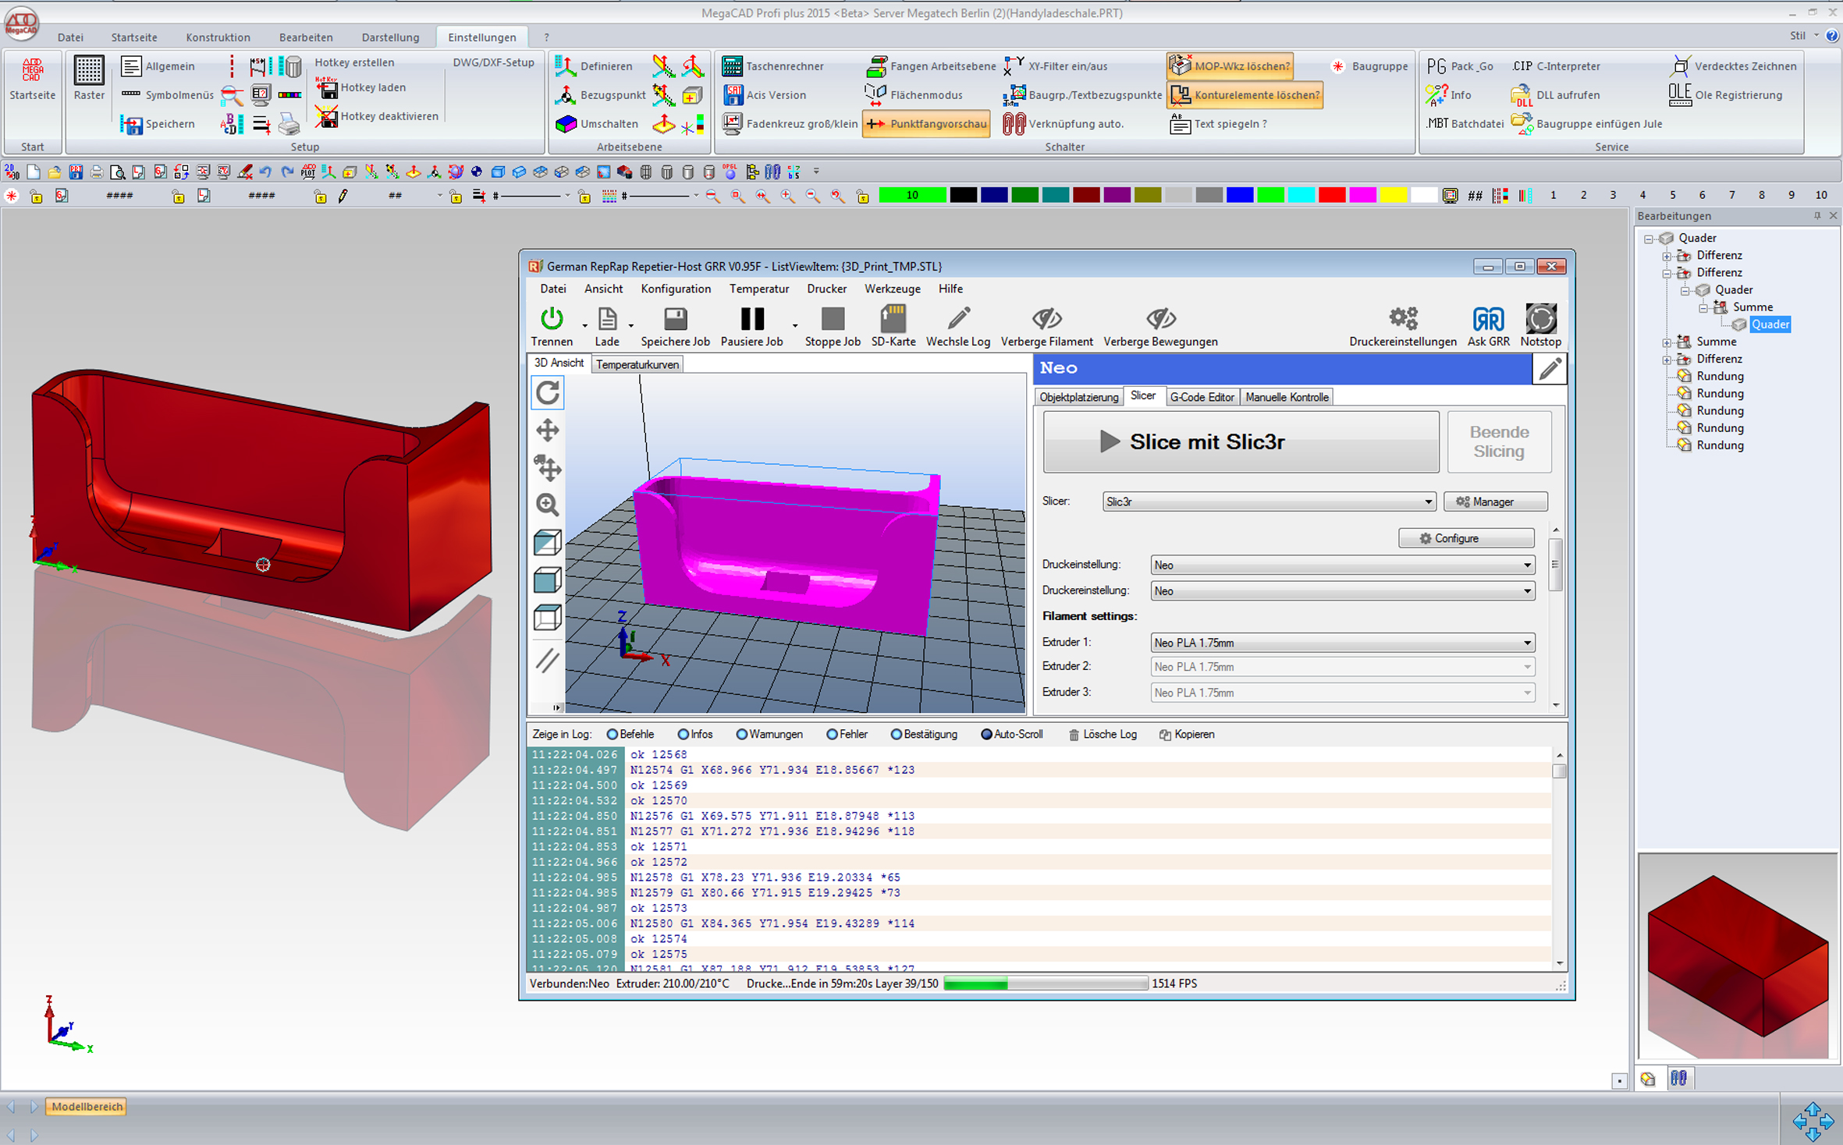Open the Konstruktion ribbon tab
1843x1145 pixels.
coord(218,37)
